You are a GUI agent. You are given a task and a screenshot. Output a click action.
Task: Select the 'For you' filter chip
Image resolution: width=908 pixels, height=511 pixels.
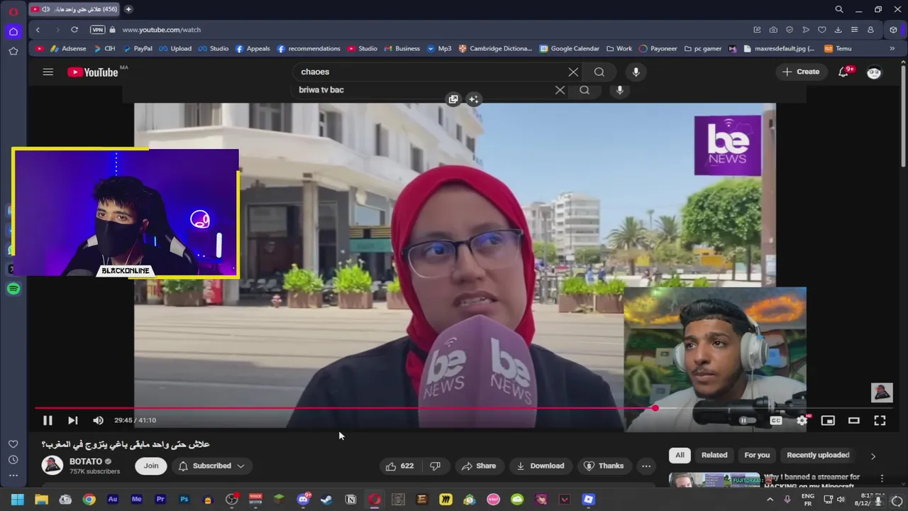tap(757, 455)
